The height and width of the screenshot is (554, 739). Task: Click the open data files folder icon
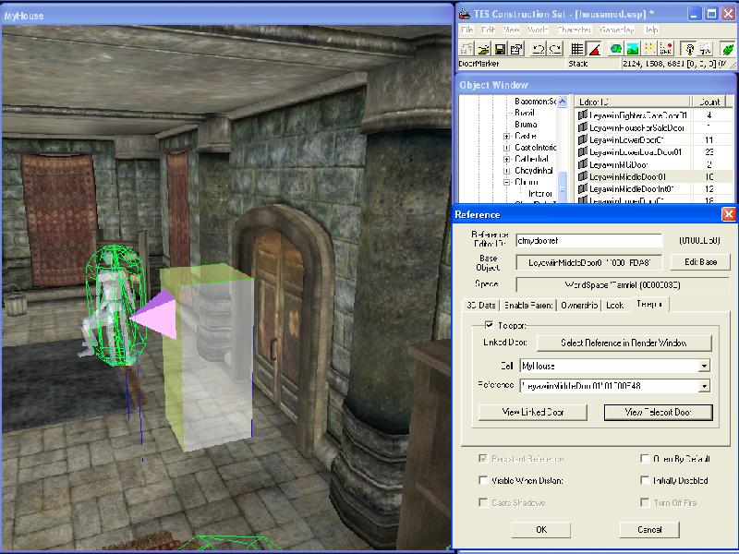pyautogui.click(x=483, y=49)
